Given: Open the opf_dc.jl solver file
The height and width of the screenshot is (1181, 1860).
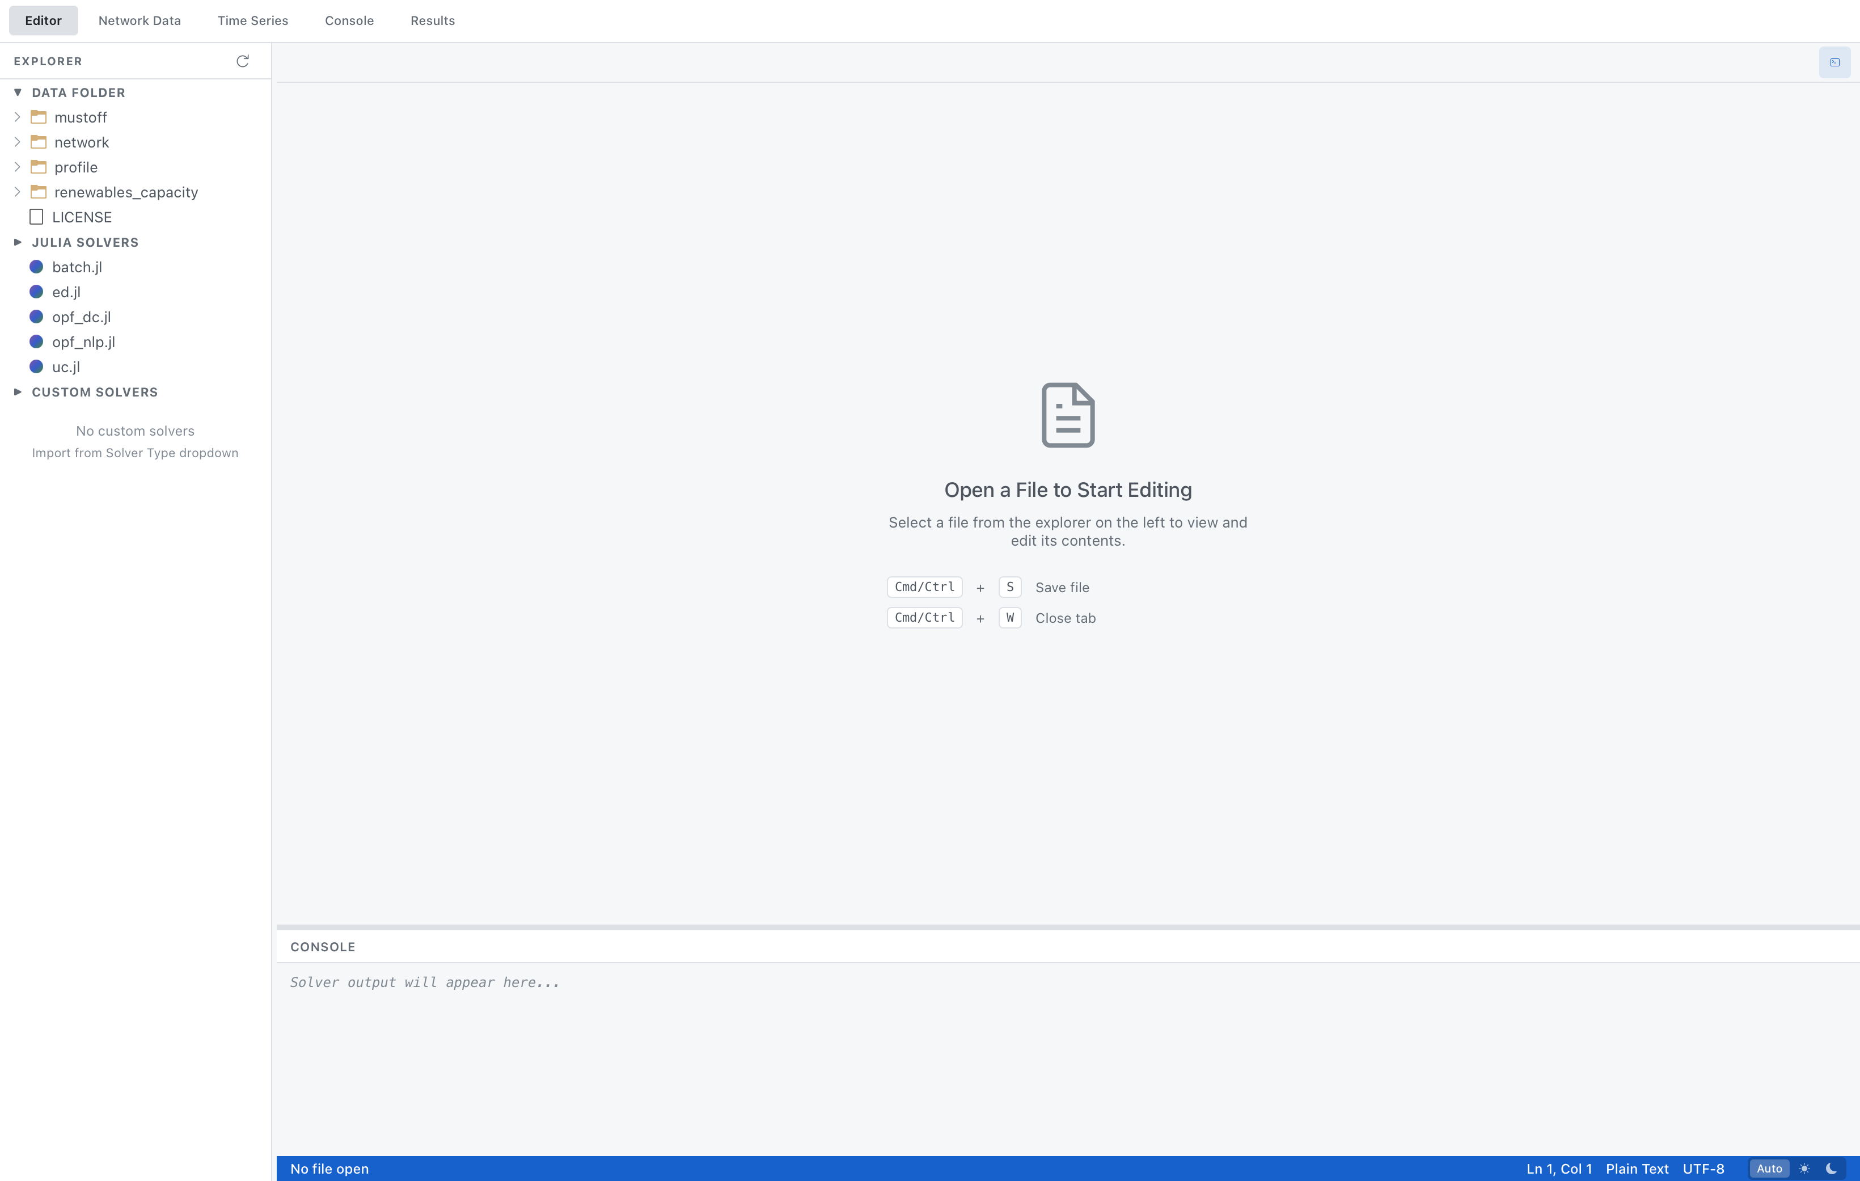Looking at the screenshot, I should pyautogui.click(x=81, y=317).
